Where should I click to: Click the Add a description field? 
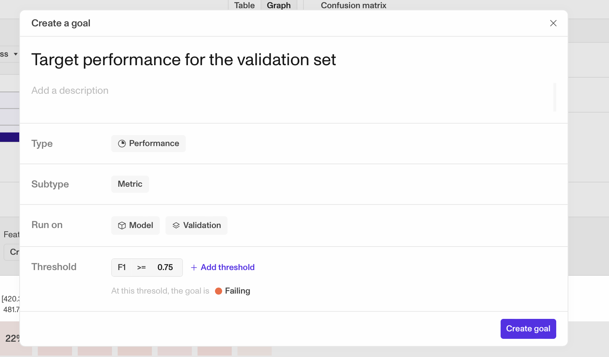(292, 97)
